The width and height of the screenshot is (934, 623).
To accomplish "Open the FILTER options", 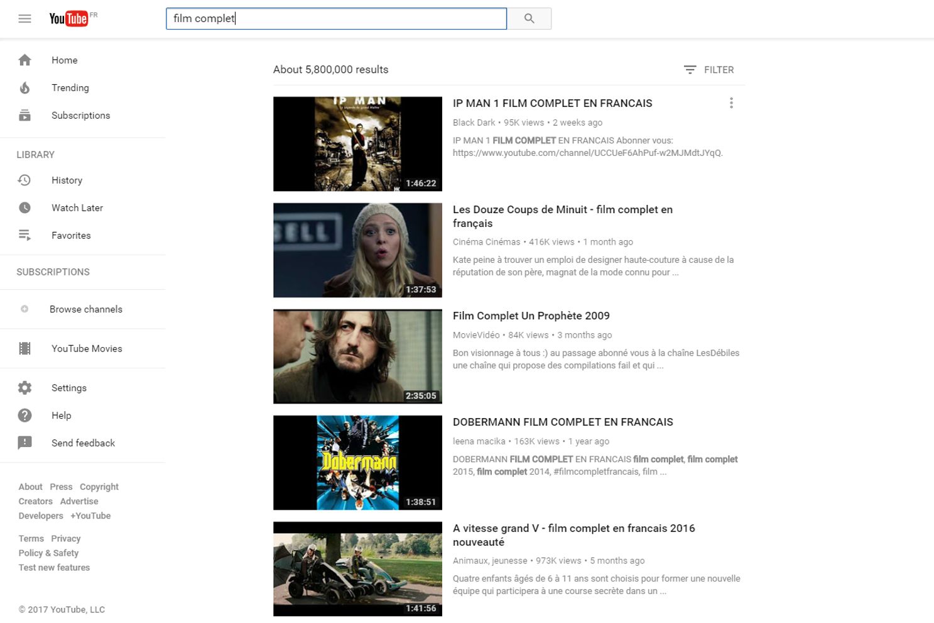I will click(x=709, y=70).
